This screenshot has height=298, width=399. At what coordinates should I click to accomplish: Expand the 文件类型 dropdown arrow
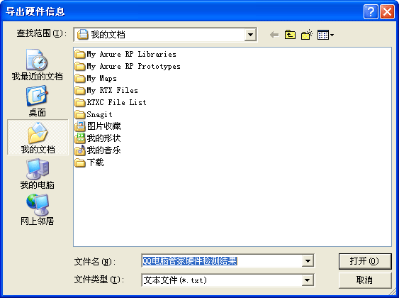(x=308, y=280)
